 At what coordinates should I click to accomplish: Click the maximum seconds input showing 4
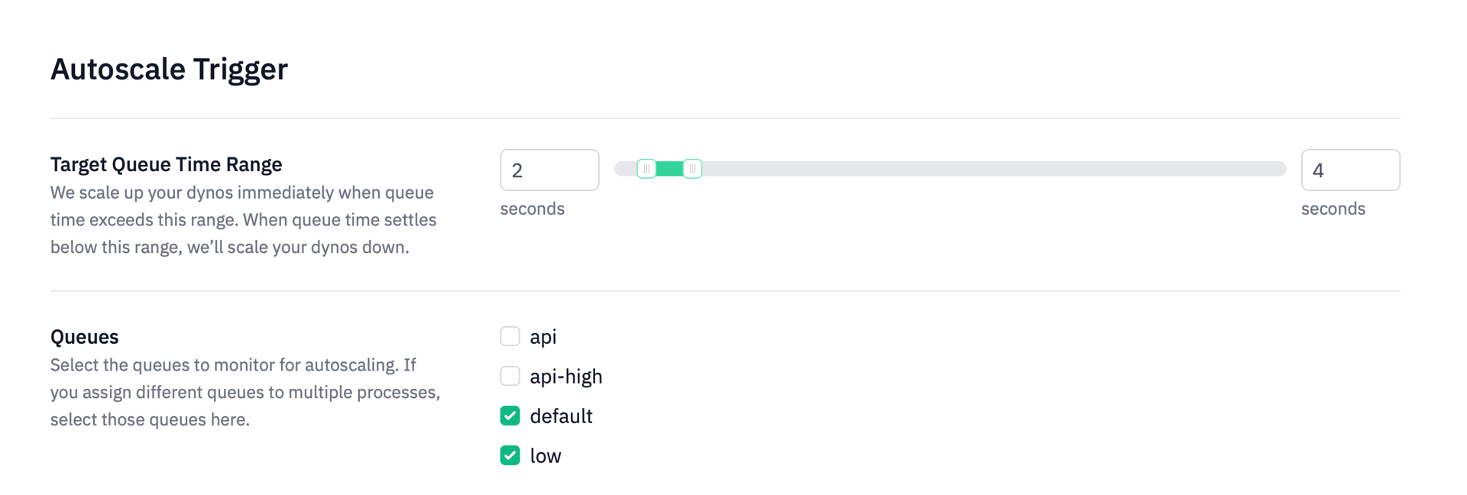pyautogui.click(x=1350, y=170)
